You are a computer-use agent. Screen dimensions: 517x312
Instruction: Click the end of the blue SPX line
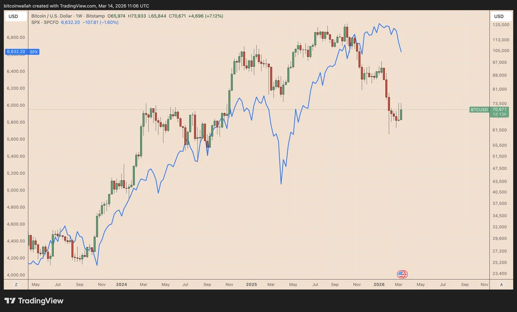click(x=401, y=52)
